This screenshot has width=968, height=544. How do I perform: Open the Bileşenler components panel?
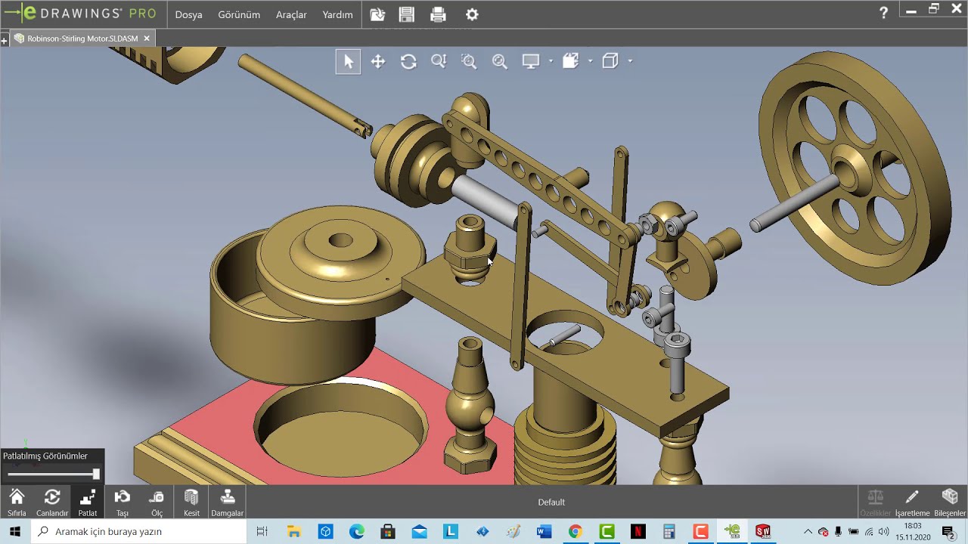coord(950,502)
